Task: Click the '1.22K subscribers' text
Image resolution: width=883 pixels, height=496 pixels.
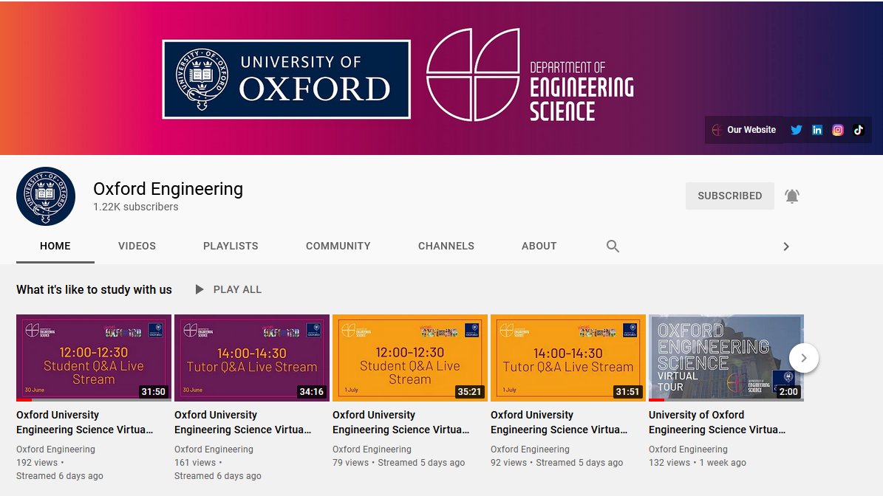Action: coord(136,207)
